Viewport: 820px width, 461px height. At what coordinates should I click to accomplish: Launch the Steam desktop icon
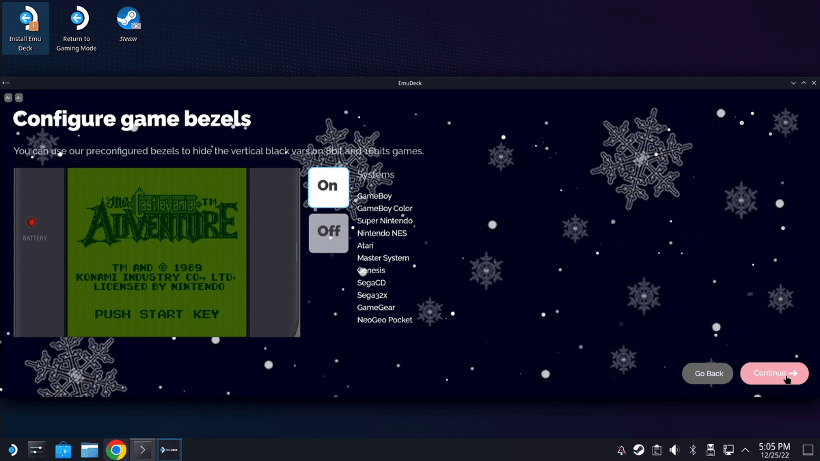tap(128, 25)
